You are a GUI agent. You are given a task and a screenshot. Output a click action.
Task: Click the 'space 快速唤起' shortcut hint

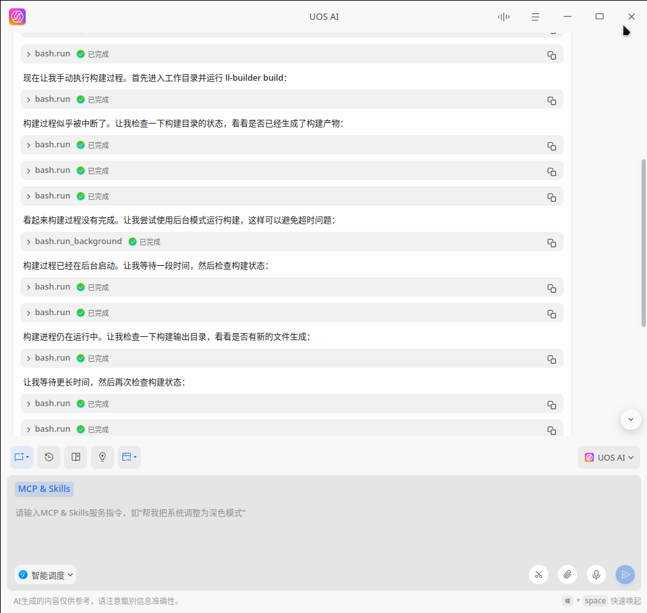click(612, 601)
